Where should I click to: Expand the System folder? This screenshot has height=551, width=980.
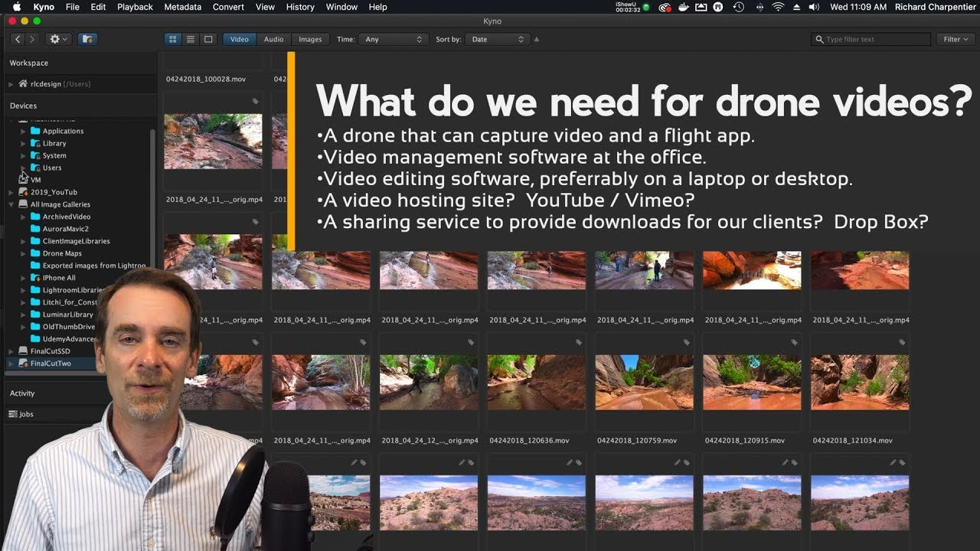(x=24, y=155)
